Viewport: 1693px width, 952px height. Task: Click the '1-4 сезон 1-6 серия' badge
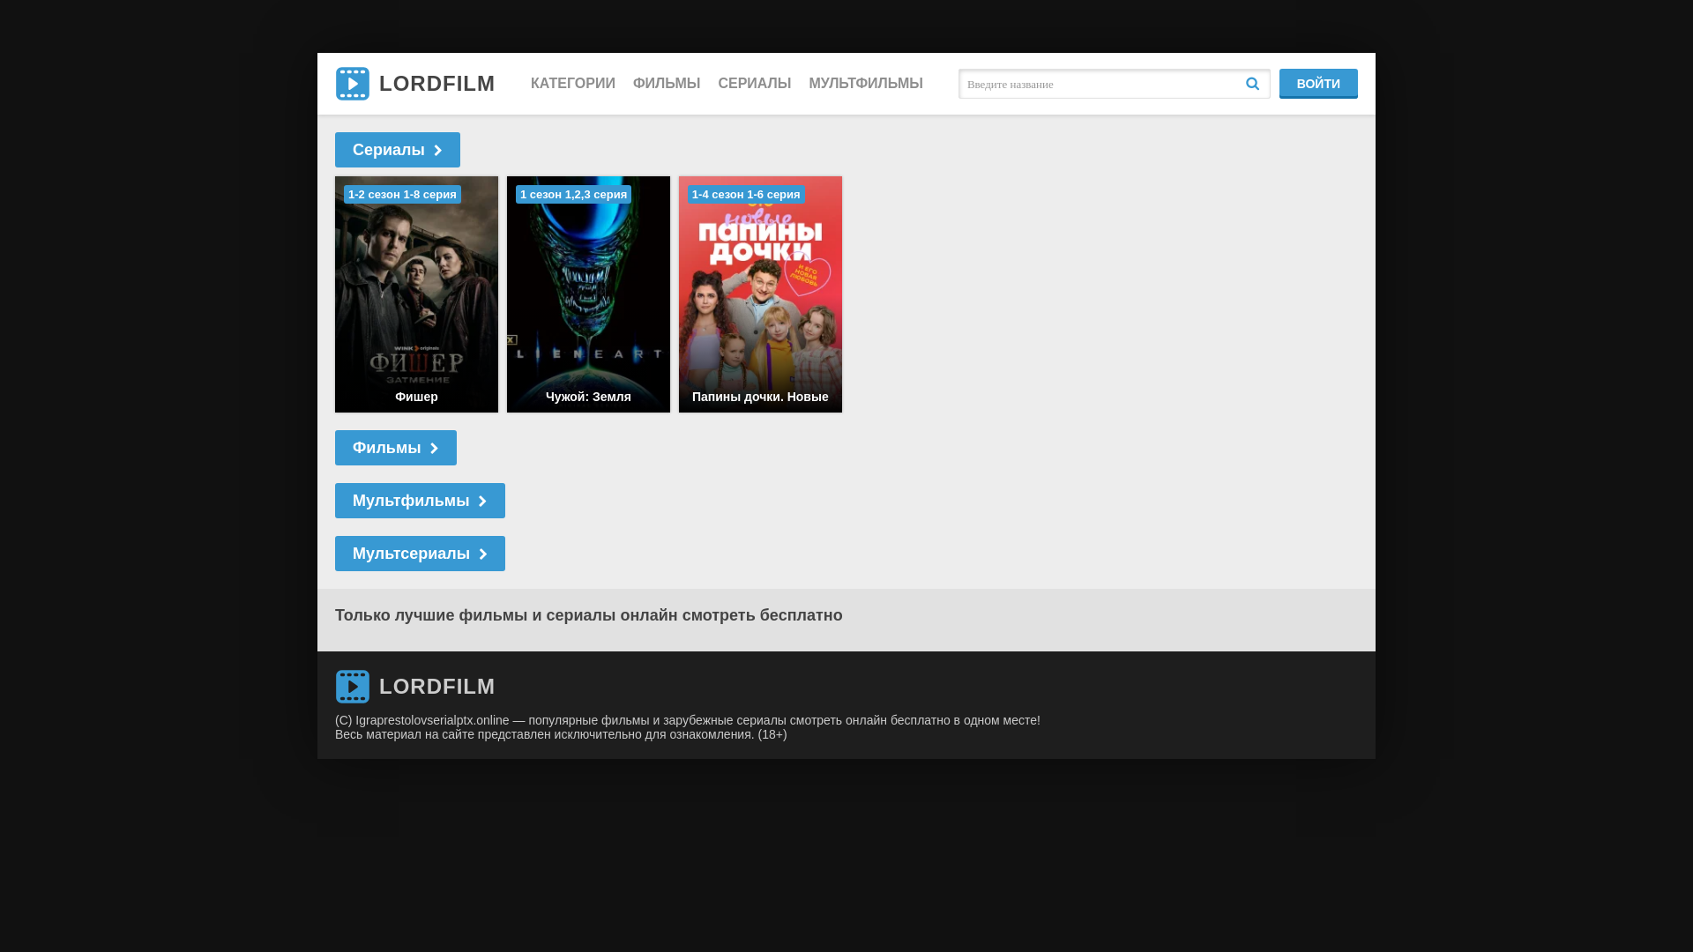pyautogui.click(x=746, y=194)
